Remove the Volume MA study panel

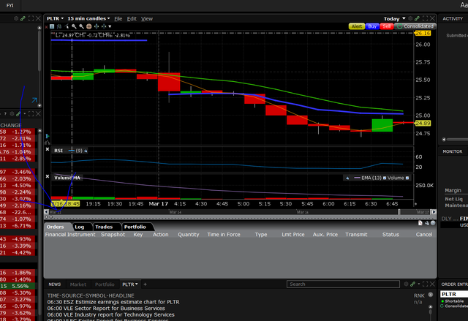(x=48, y=176)
